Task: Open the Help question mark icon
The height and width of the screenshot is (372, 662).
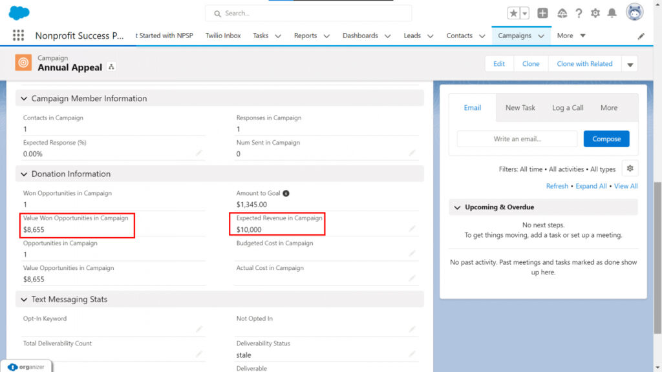Action: (579, 13)
